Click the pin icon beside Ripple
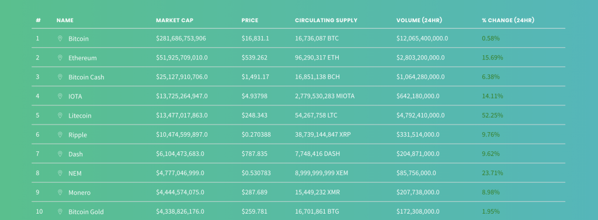Image resolution: width=598 pixels, height=220 pixels. point(60,134)
